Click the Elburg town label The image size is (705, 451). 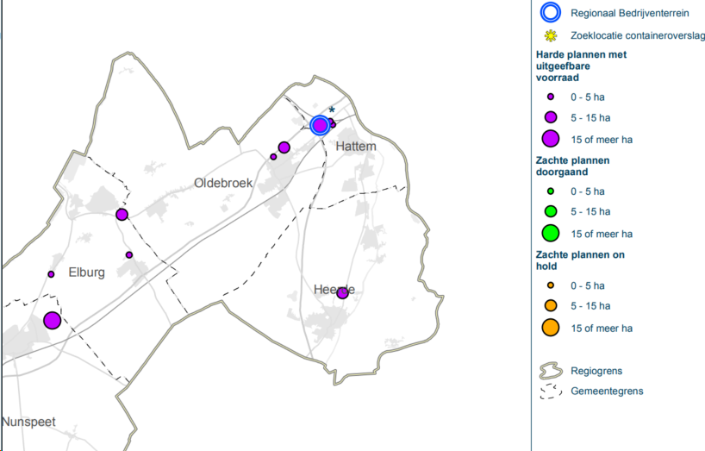pyautogui.click(x=86, y=272)
